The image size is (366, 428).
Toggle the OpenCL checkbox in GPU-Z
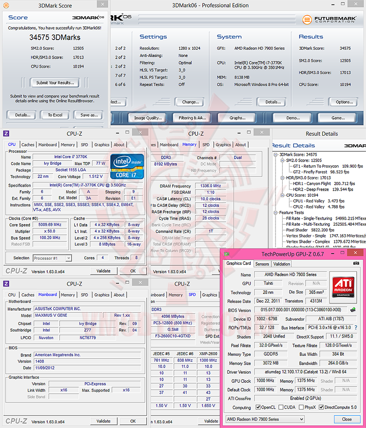258,407
